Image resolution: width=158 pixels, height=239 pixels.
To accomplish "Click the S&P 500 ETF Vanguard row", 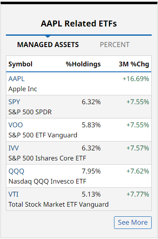I will pos(79,130).
